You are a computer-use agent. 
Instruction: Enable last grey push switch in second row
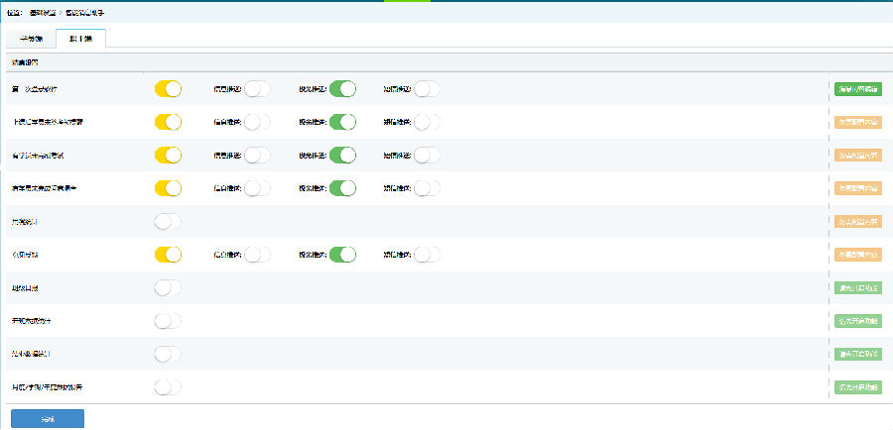click(x=427, y=122)
